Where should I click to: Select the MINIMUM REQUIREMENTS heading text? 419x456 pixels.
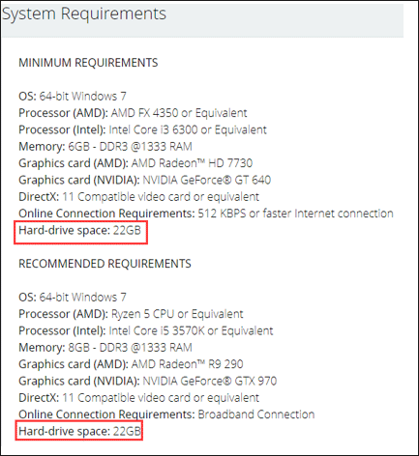tap(88, 63)
